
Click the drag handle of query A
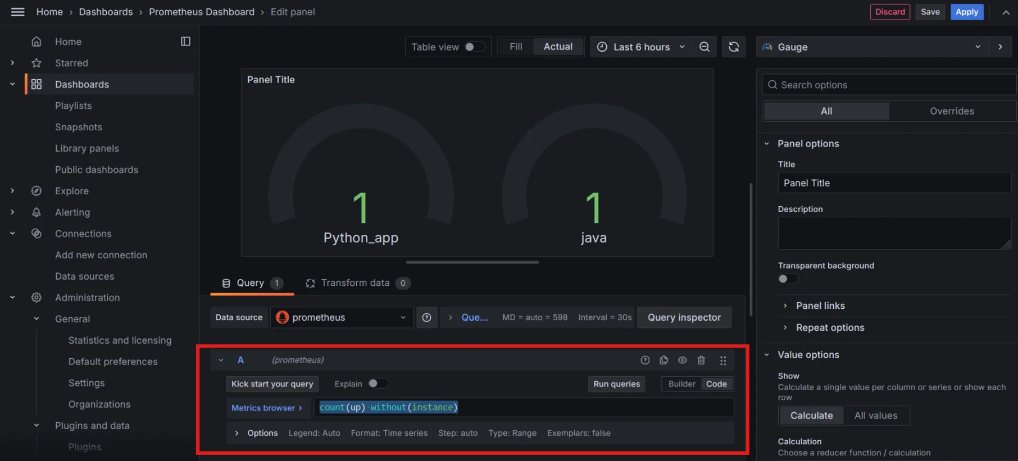coord(723,360)
